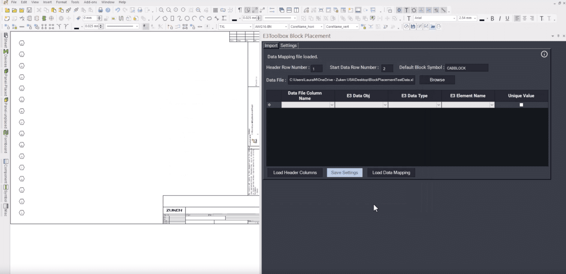Image resolution: width=566 pixels, height=274 pixels.
Task: Click the Start Data Row Number field
Action: tap(387, 68)
